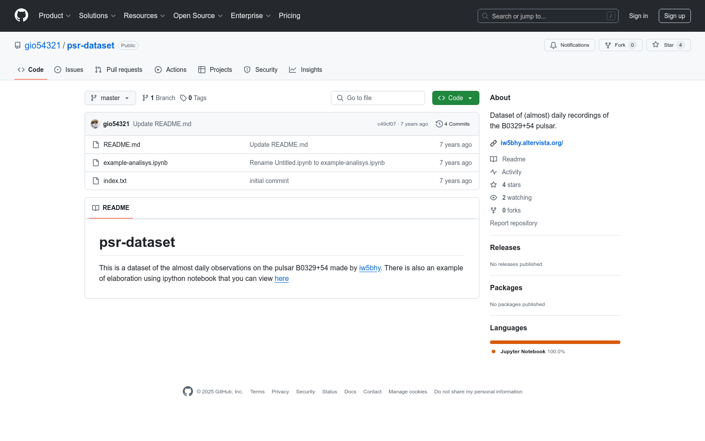Click the Jupyter Notebook language bar
705x441 pixels.
coord(555,342)
